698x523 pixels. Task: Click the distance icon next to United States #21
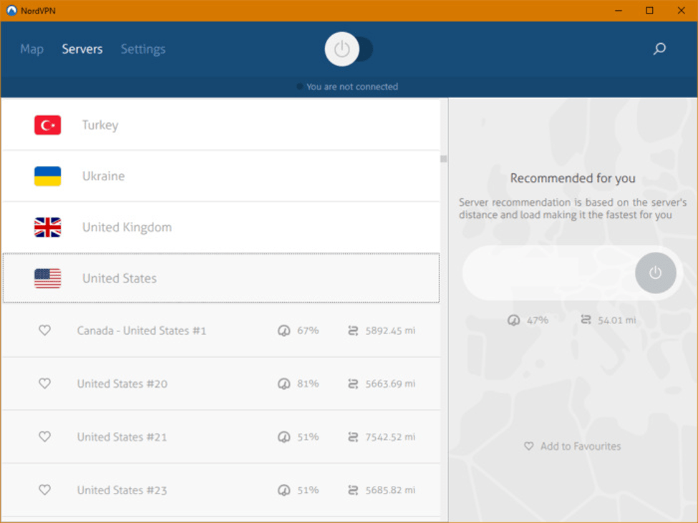pos(352,436)
